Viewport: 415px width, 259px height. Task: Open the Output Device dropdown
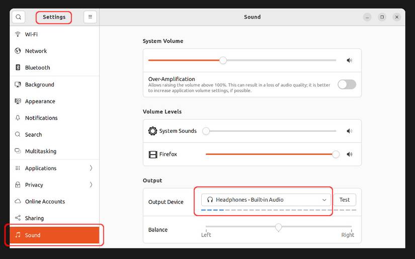[x=266, y=200]
